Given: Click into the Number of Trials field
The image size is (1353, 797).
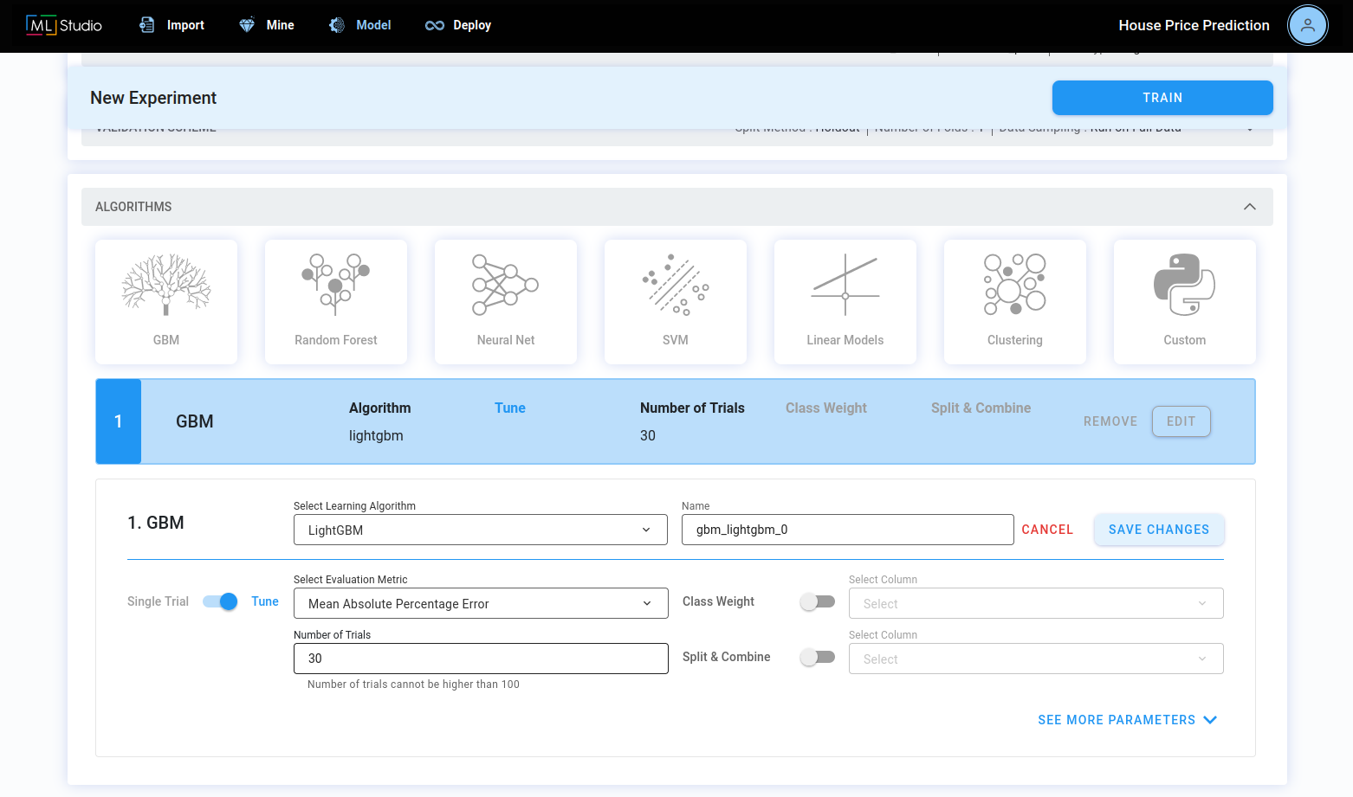Looking at the screenshot, I should (481, 659).
